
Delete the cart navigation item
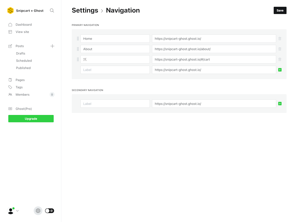280,60
